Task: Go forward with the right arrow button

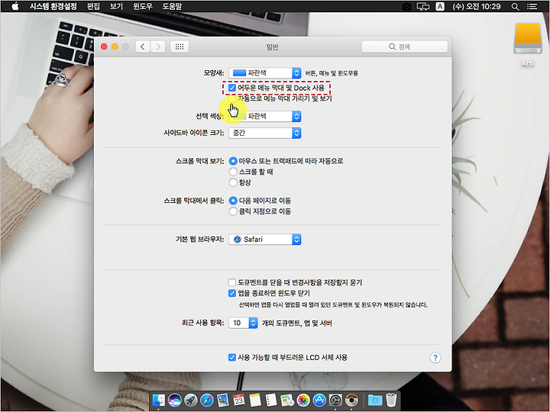Action: point(158,47)
